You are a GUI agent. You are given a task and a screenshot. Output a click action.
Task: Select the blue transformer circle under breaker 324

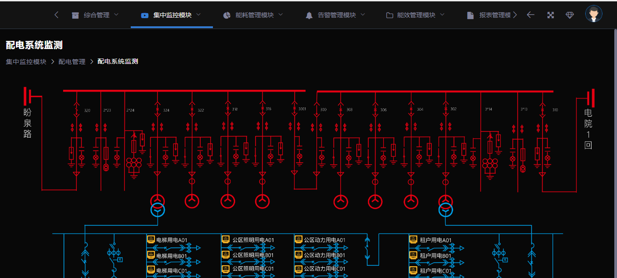tap(157, 210)
